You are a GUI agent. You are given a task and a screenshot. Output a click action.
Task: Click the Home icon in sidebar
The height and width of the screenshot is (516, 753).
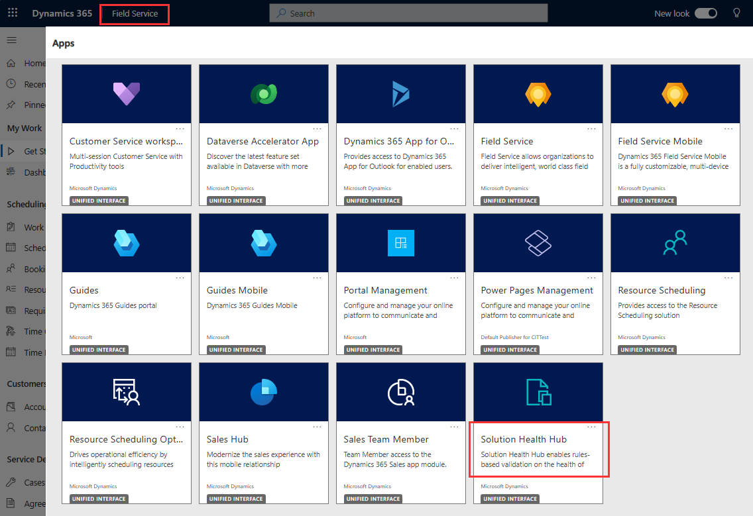[x=11, y=63]
